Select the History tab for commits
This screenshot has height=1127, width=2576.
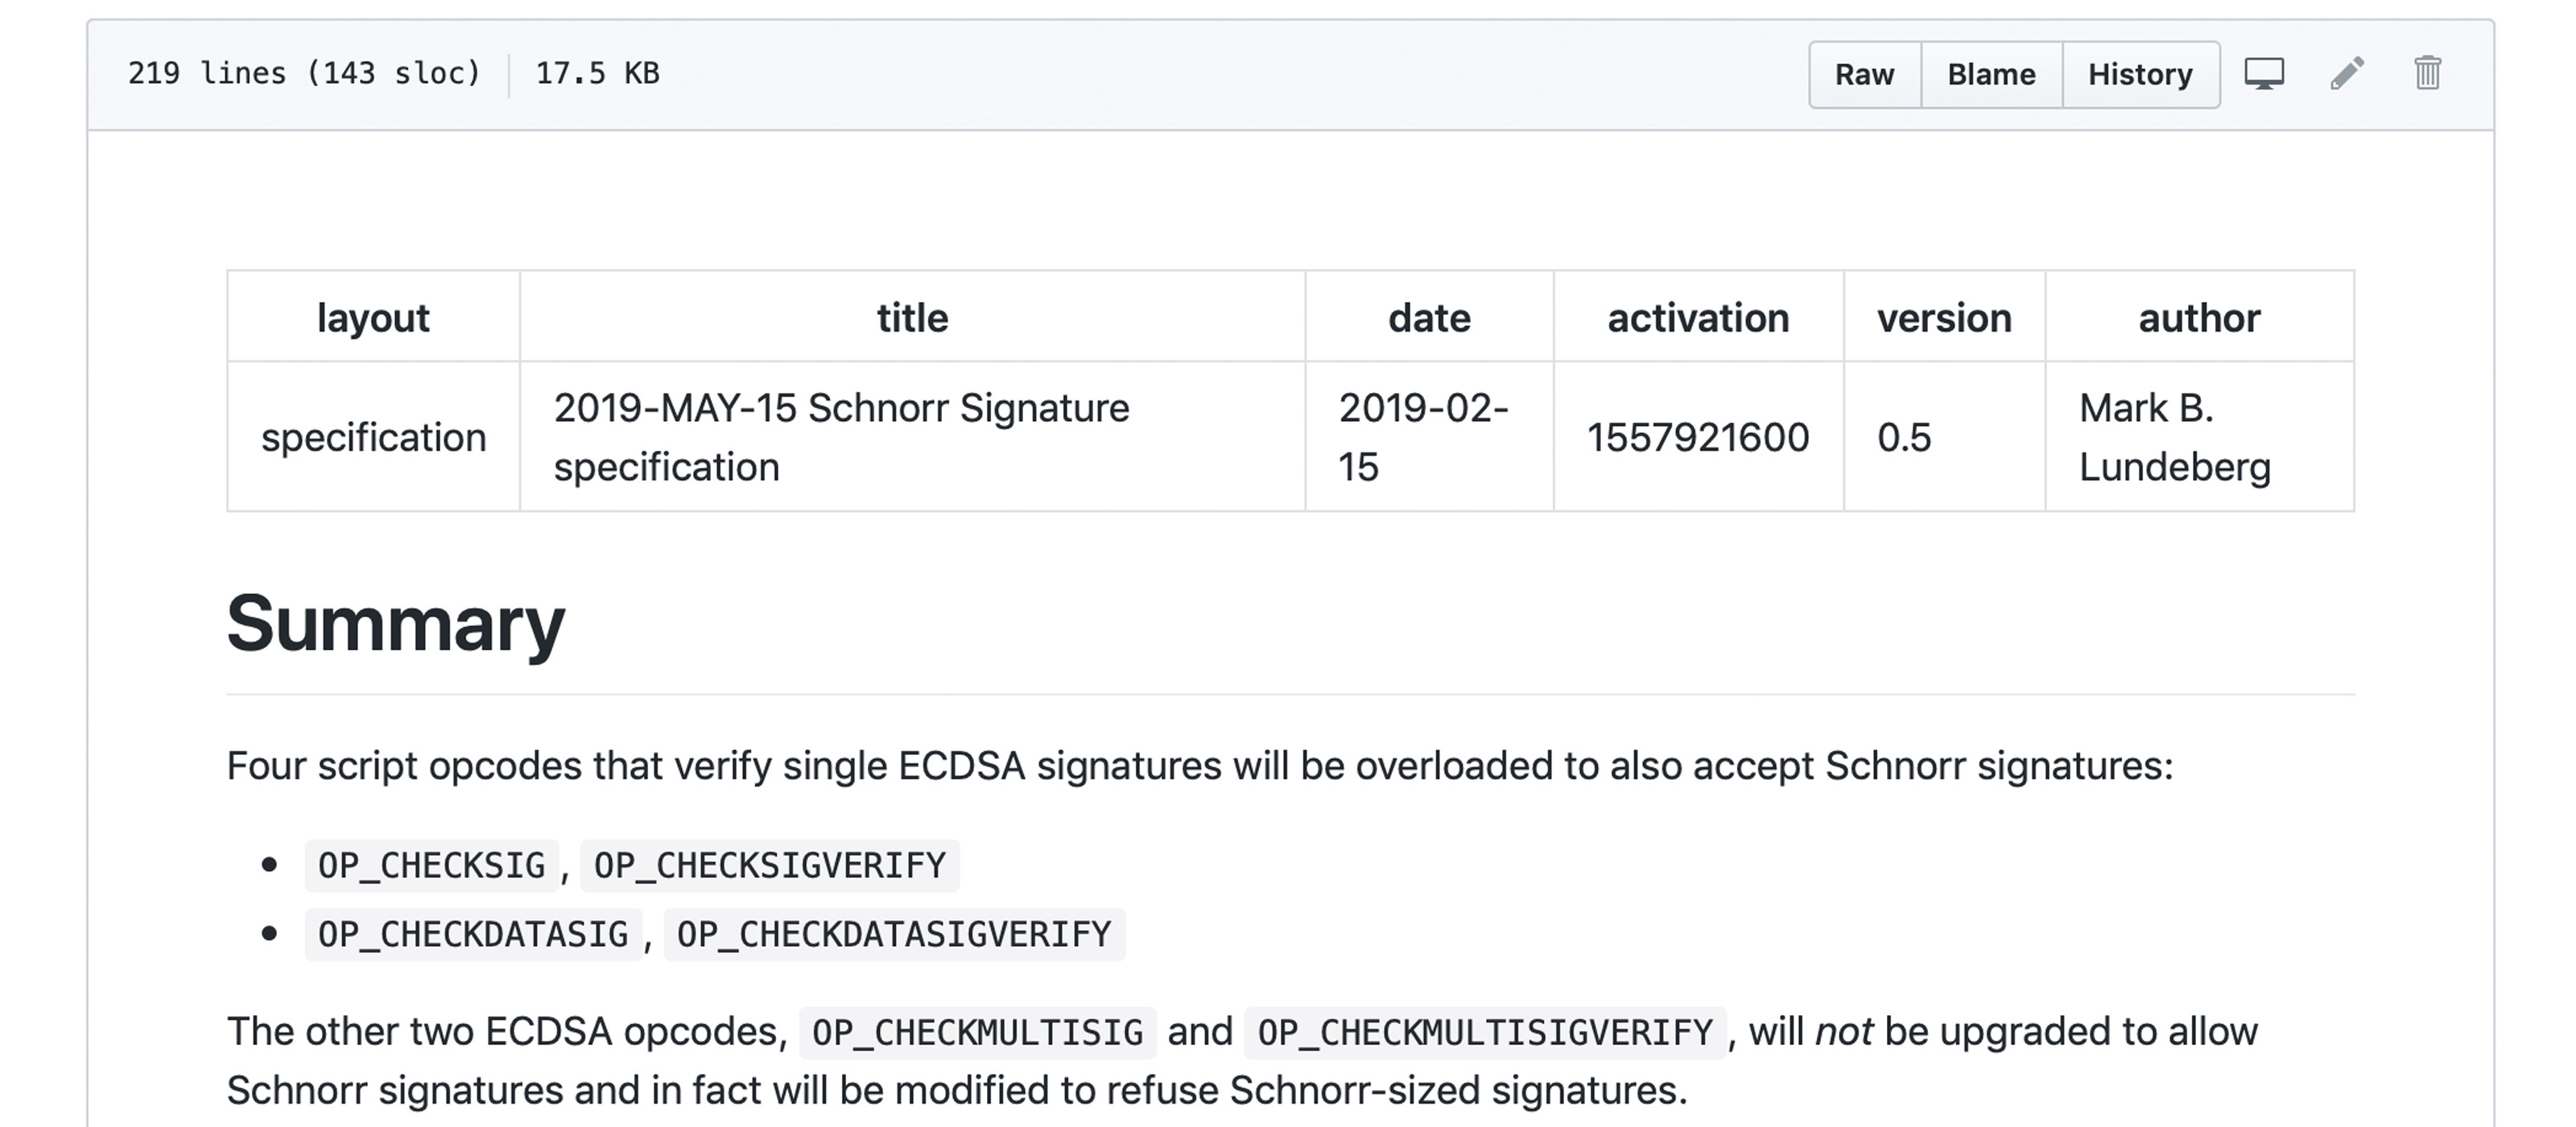click(2139, 74)
